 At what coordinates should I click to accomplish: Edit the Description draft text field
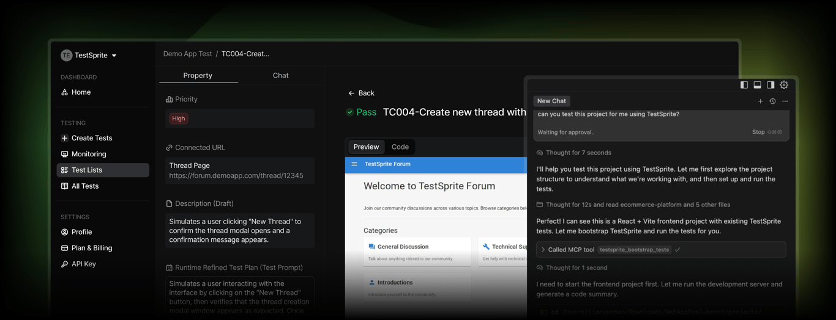240,231
